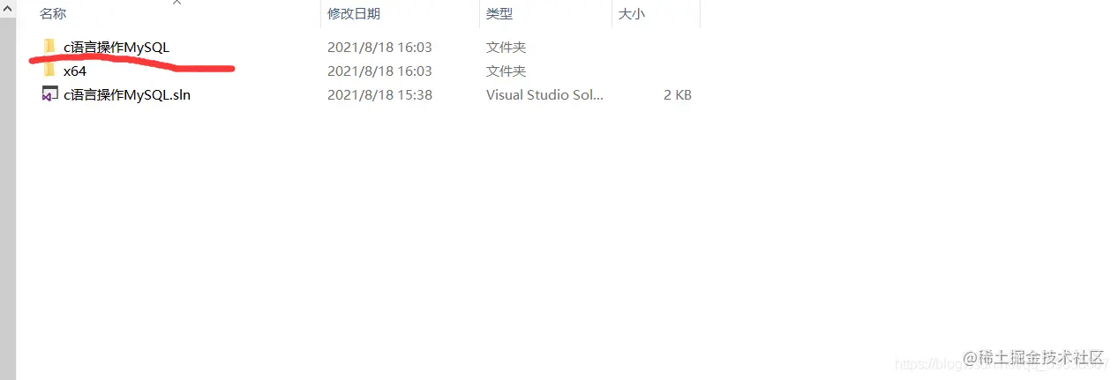Click the 文件夹 type of c语言操作MySQL row

[x=506, y=47]
